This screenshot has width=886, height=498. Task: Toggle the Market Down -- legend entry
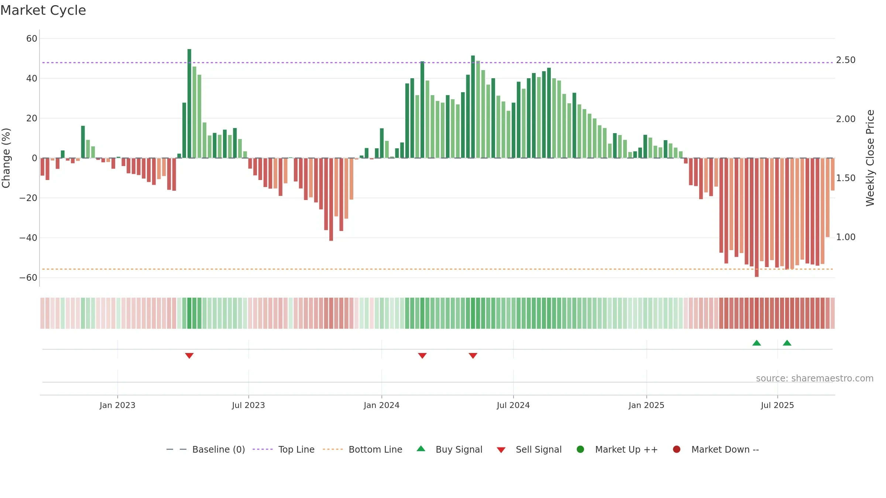tap(716, 449)
